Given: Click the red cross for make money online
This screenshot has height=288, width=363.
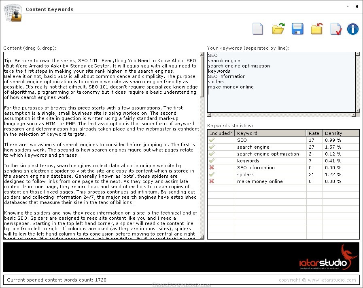Looking at the screenshot, I should coord(212,181).
